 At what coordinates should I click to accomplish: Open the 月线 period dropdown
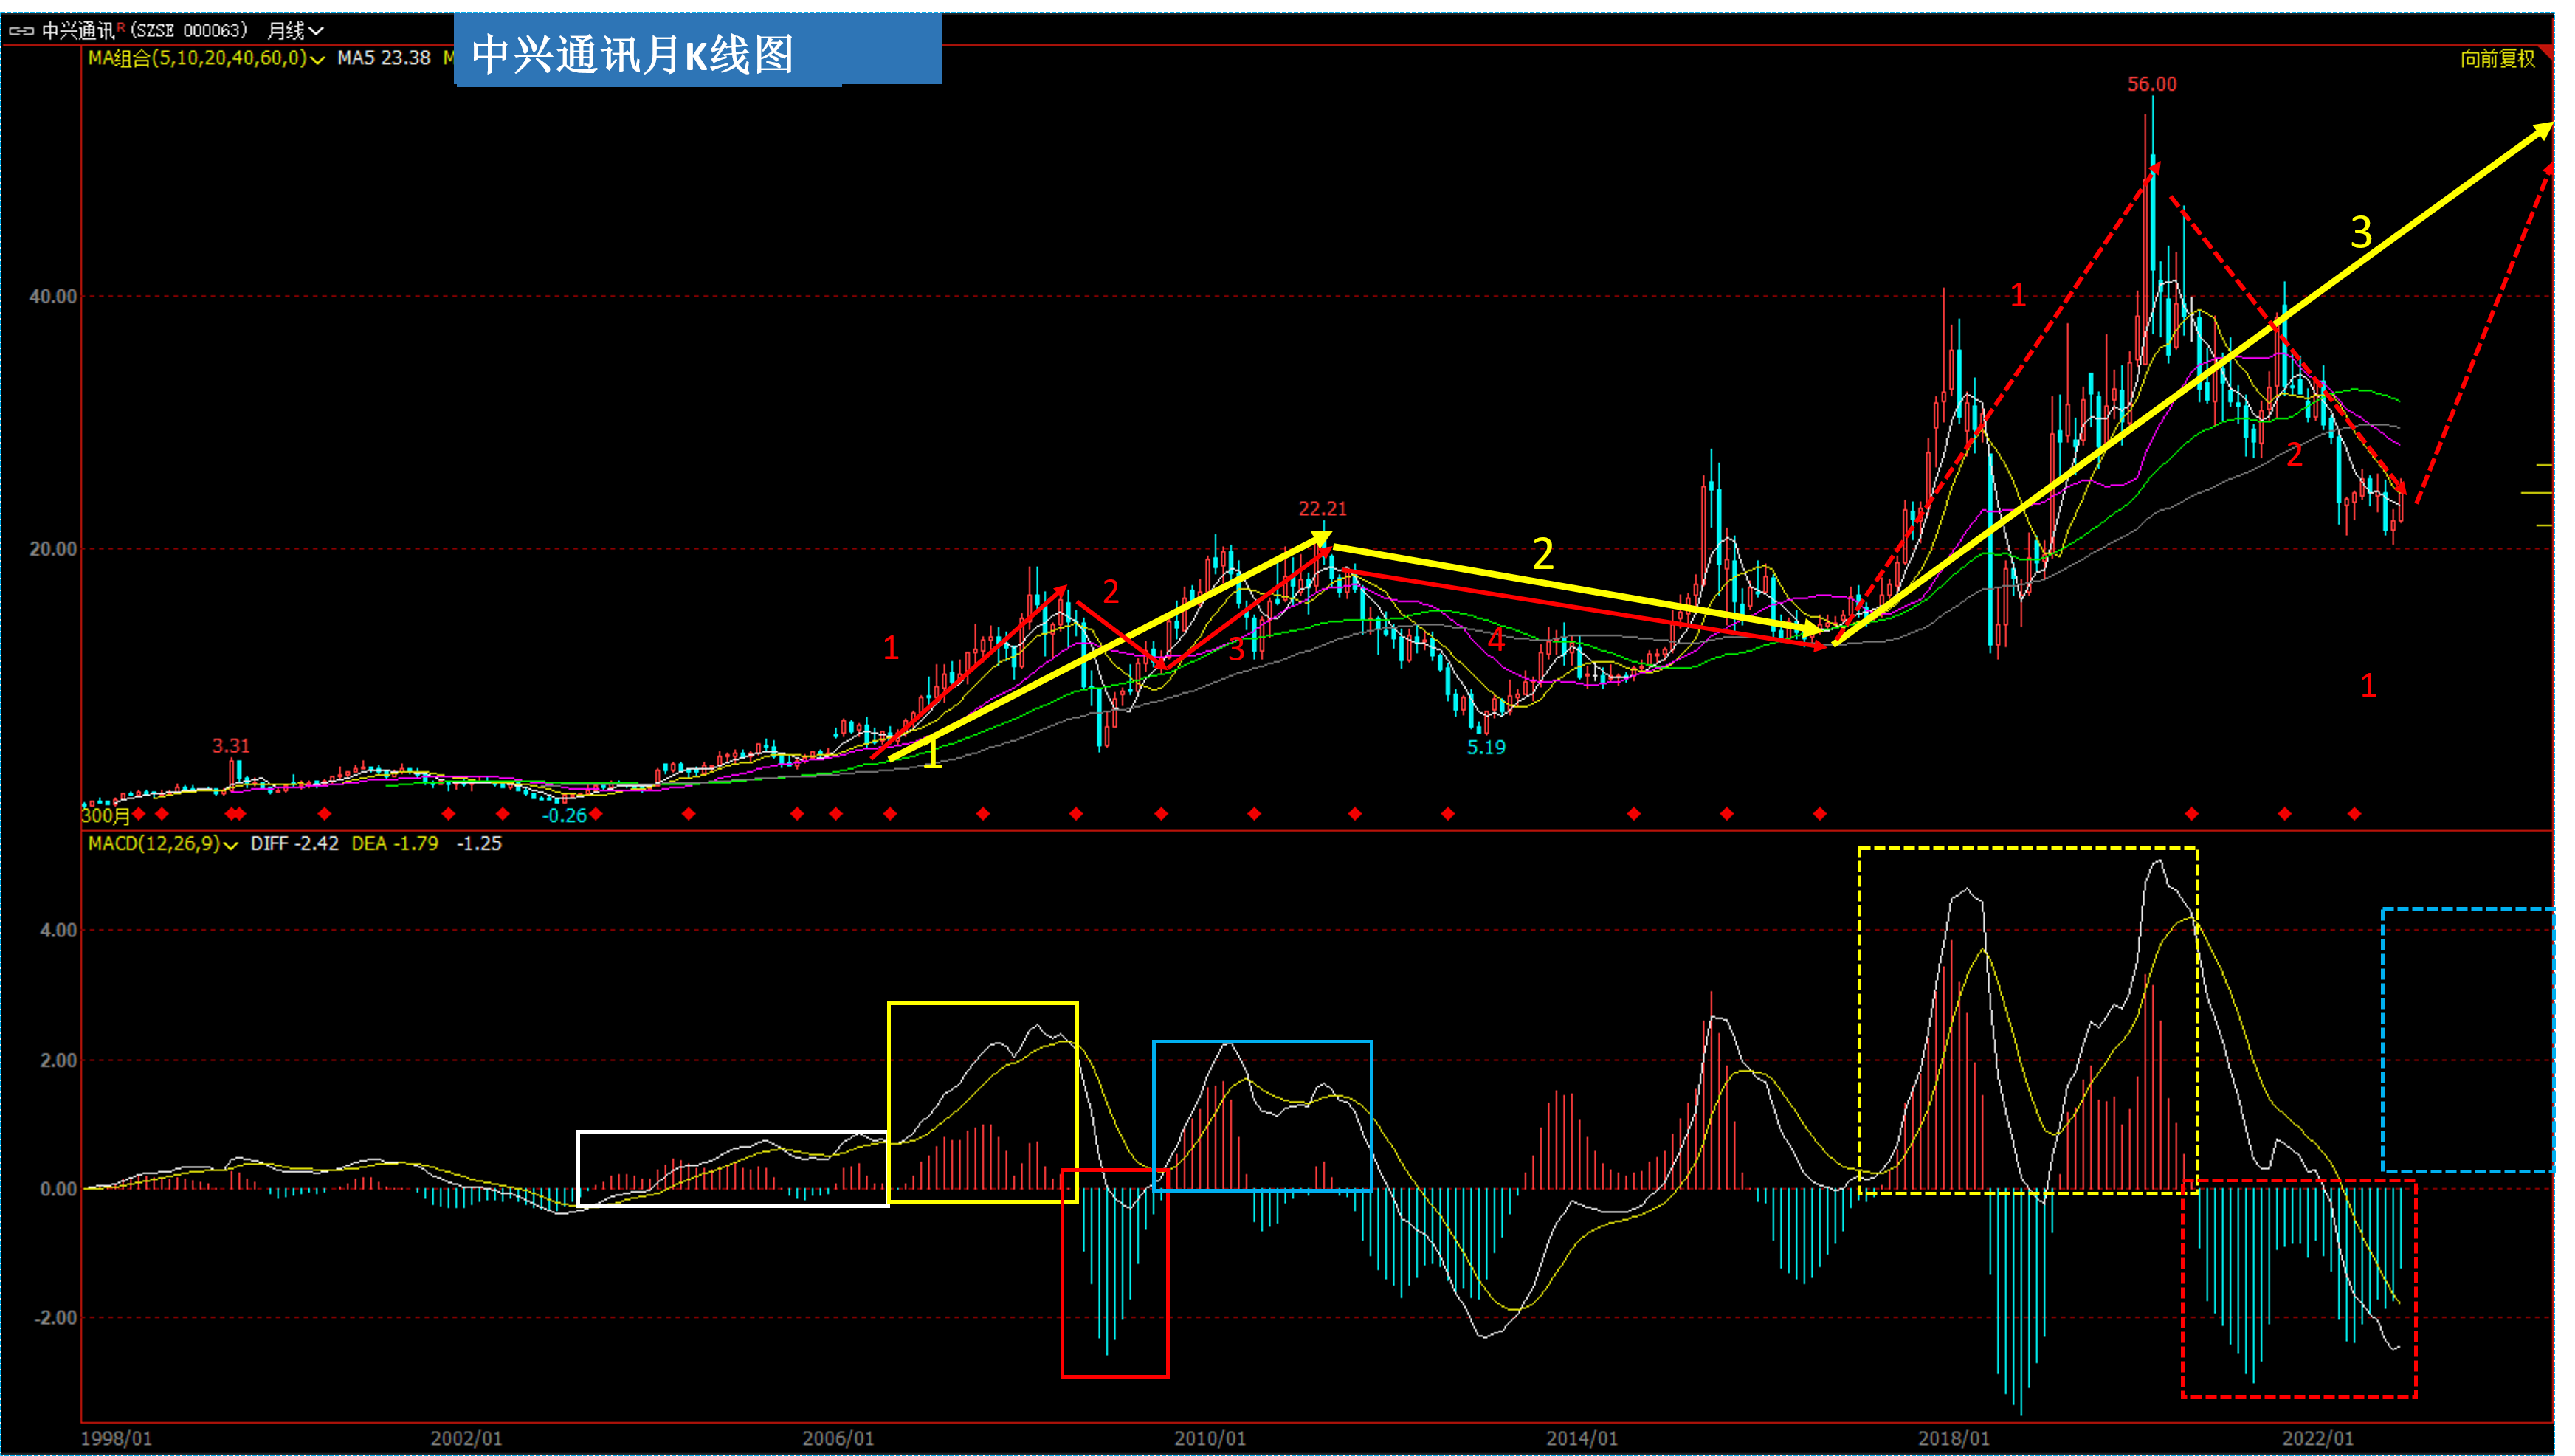click(295, 31)
